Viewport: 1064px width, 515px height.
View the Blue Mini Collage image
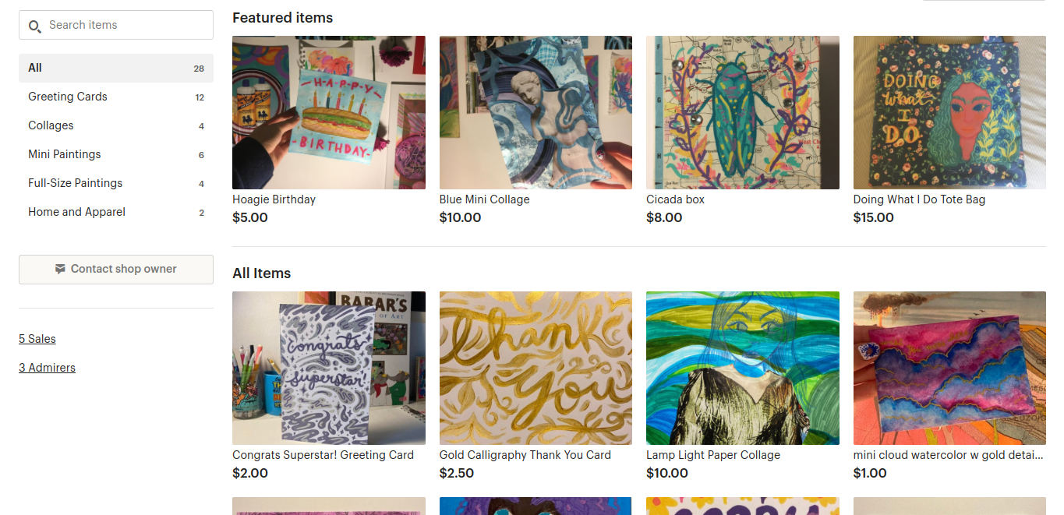click(x=536, y=112)
